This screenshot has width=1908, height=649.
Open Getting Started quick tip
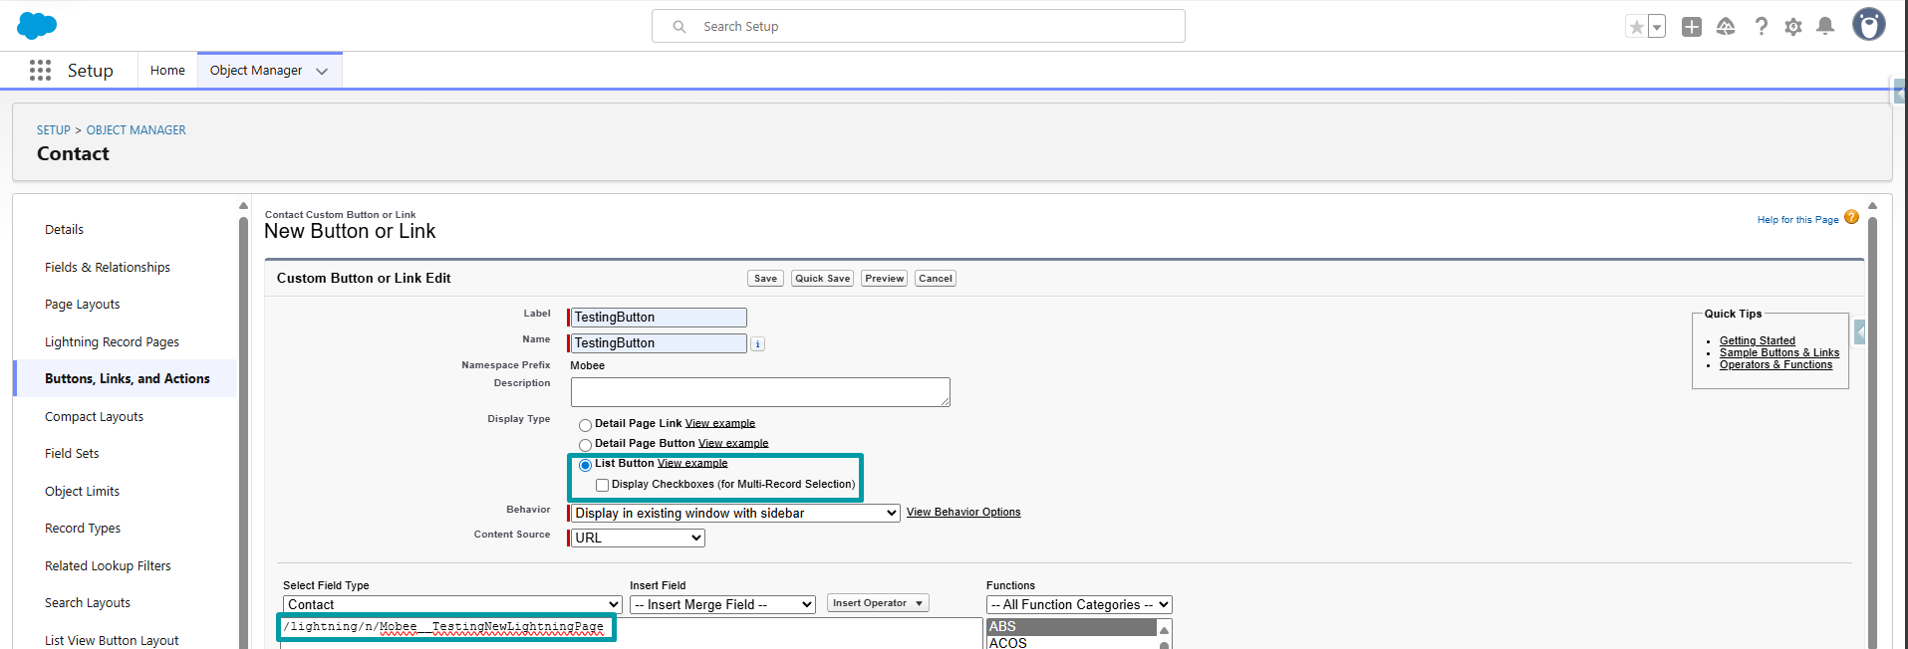click(1758, 340)
